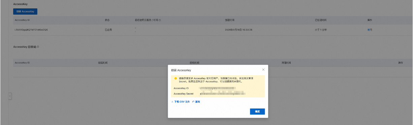
Task: Close the 创建 AccessKey dialog with X
Action: pos(263,70)
